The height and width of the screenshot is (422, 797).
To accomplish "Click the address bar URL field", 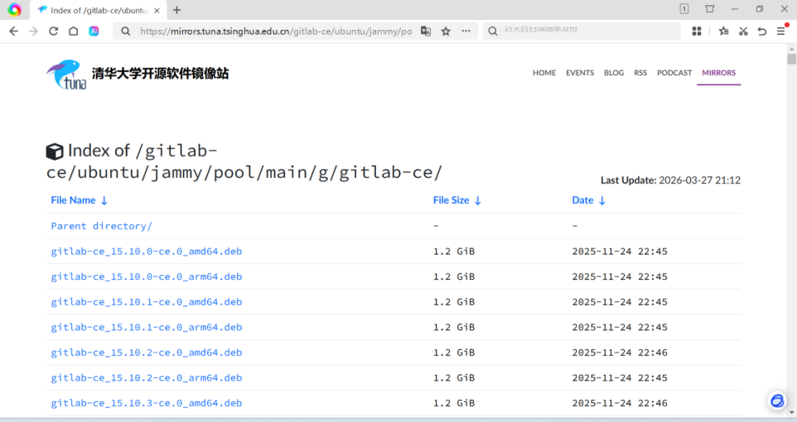I will click(x=276, y=31).
